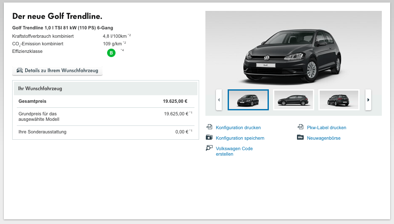Click PDF icon beside Konfiguration drucken
The image size is (394, 224).
[x=209, y=127]
